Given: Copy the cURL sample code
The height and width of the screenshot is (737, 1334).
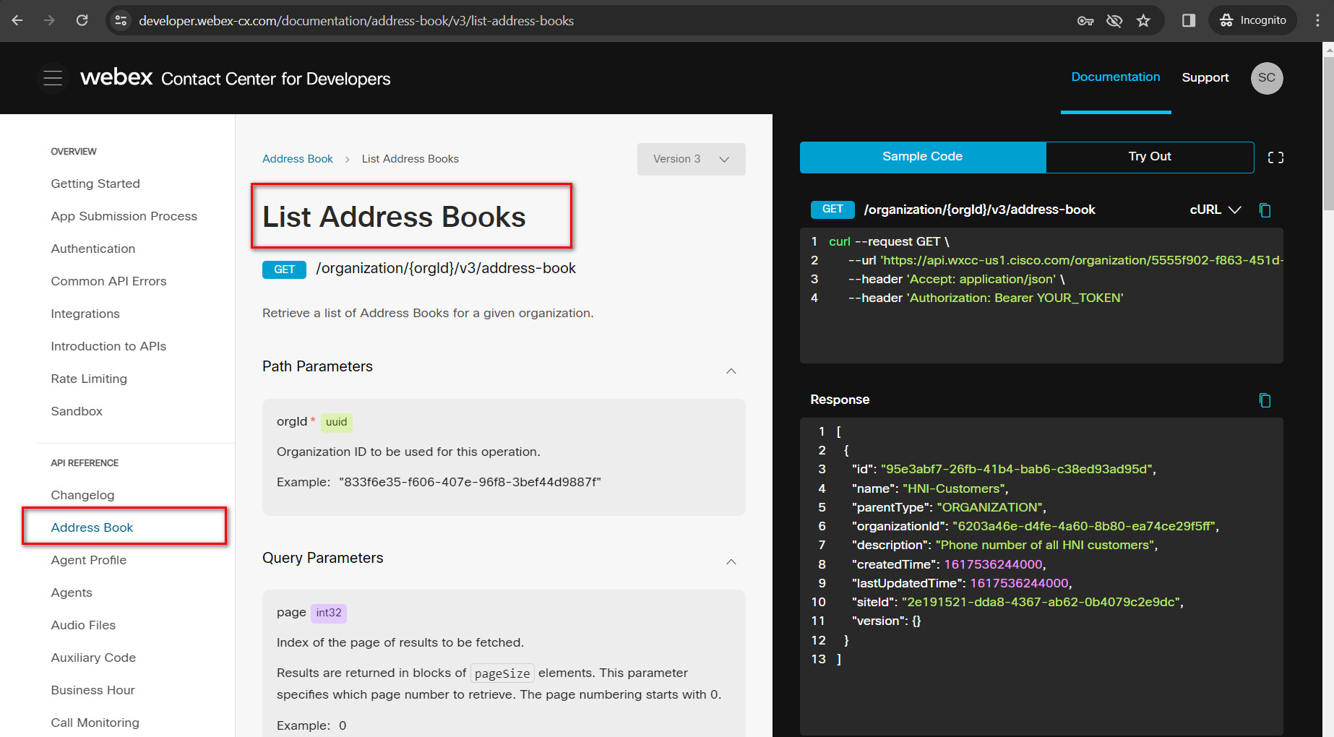Looking at the screenshot, I should (1265, 210).
